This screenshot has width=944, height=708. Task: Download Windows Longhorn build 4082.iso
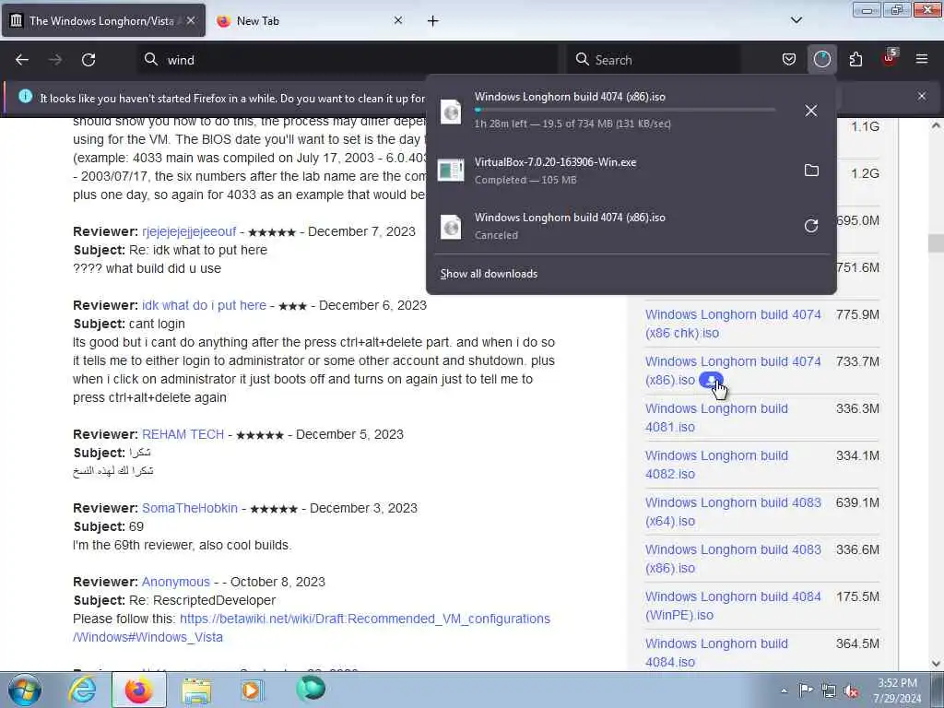tap(716, 465)
